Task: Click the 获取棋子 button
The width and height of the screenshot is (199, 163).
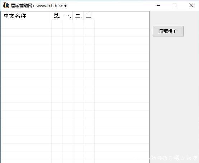Action: click(x=168, y=31)
